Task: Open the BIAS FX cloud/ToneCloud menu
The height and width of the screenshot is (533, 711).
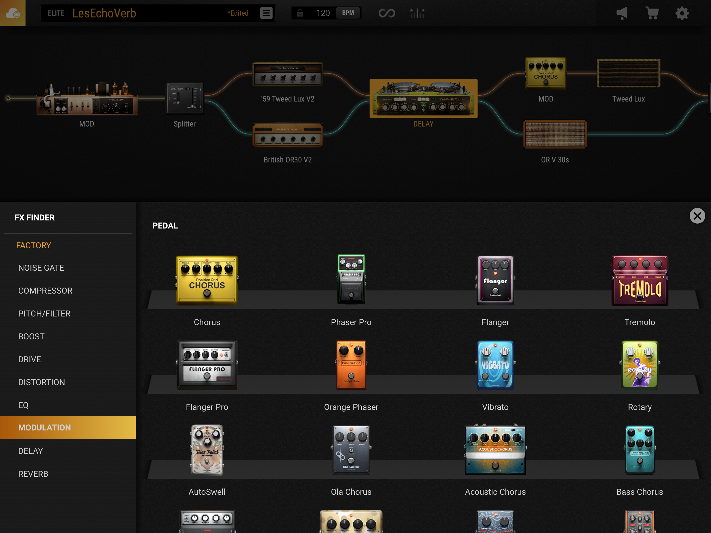Action: [12, 13]
